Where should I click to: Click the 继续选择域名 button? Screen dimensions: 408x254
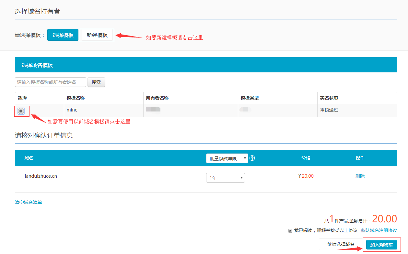341,244
